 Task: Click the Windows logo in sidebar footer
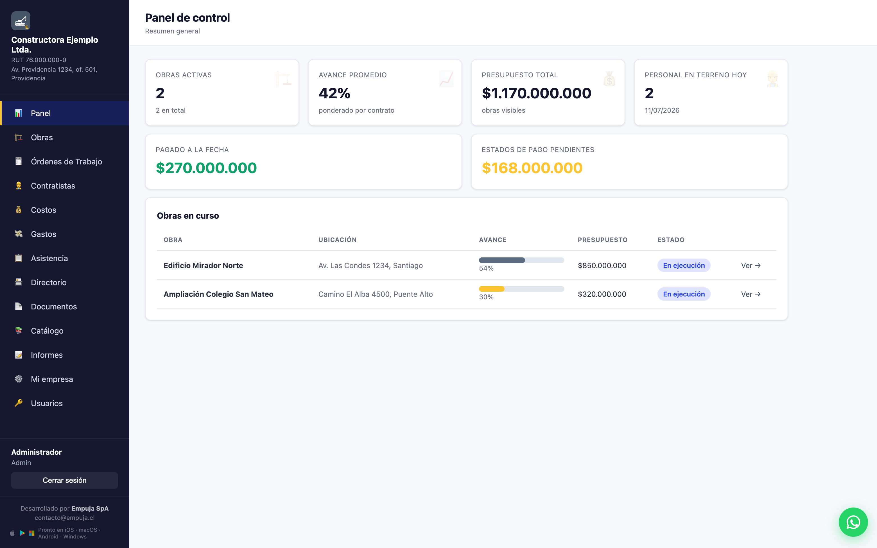click(x=32, y=533)
